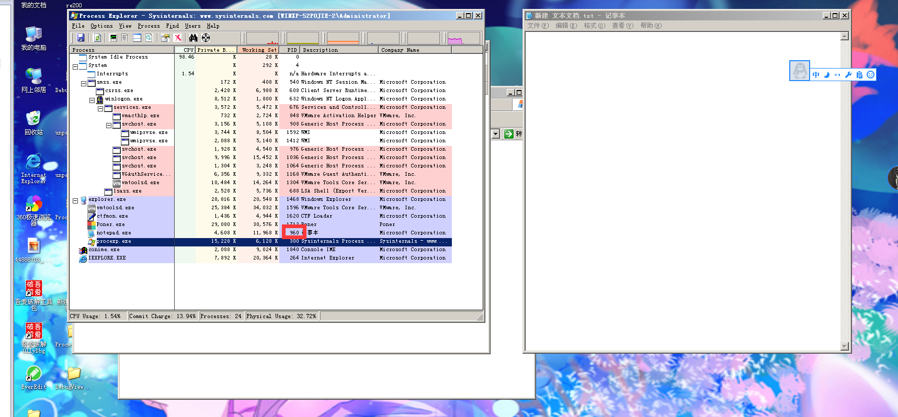Sort by the CPU column header
898x417 pixels.
(185, 50)
